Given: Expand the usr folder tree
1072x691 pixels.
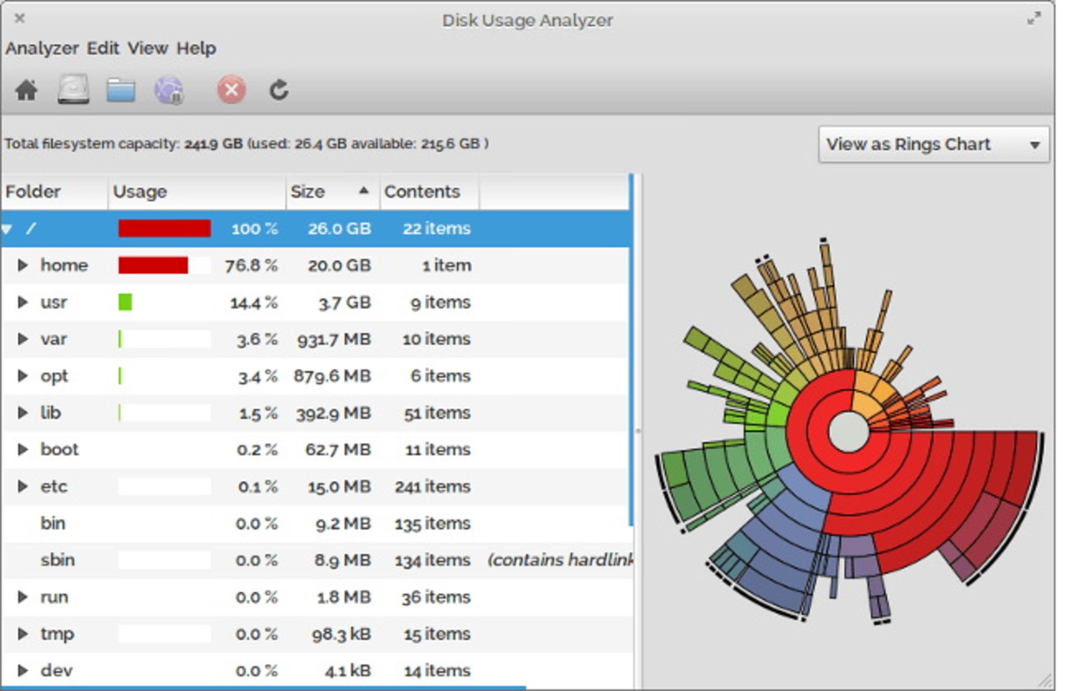Looking at the screenshot, I should coord(22,302).
